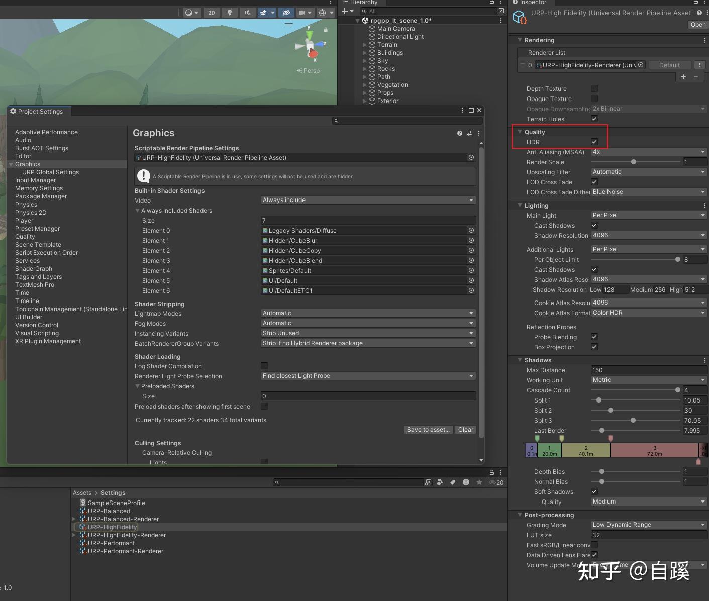This screenshot has height=601, width=709.
Task: Expand the Terrain object in Hierarchy
Action: coord(365,45)
